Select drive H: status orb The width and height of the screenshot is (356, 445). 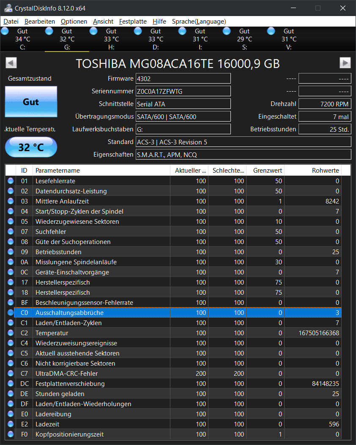(x=94, y=31)
